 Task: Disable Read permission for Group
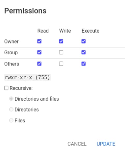click(x=39, y=52)
